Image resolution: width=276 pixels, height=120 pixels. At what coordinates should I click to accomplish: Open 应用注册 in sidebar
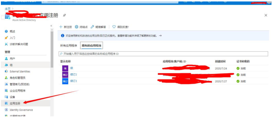tap(15, 103)
